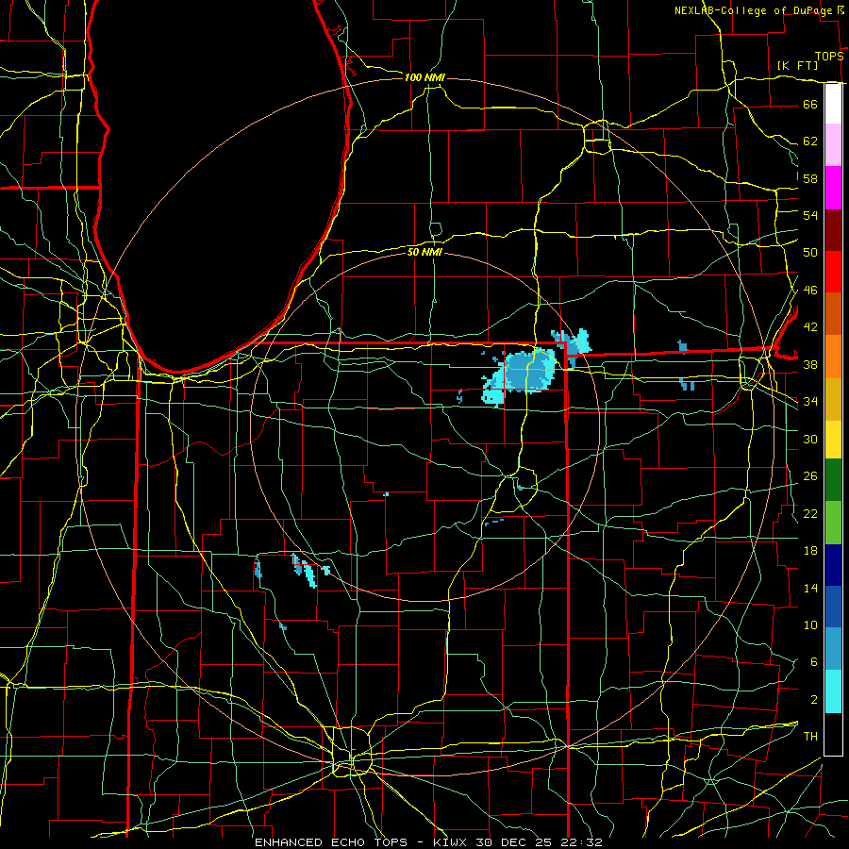Click the 50 legend scale value
This screenshot has width=849, height=849.
[810, 253]
